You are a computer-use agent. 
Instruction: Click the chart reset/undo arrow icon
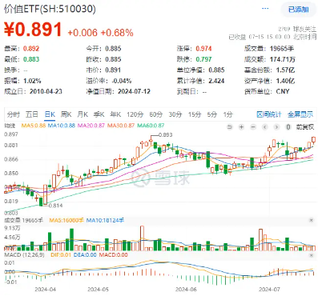230,127
